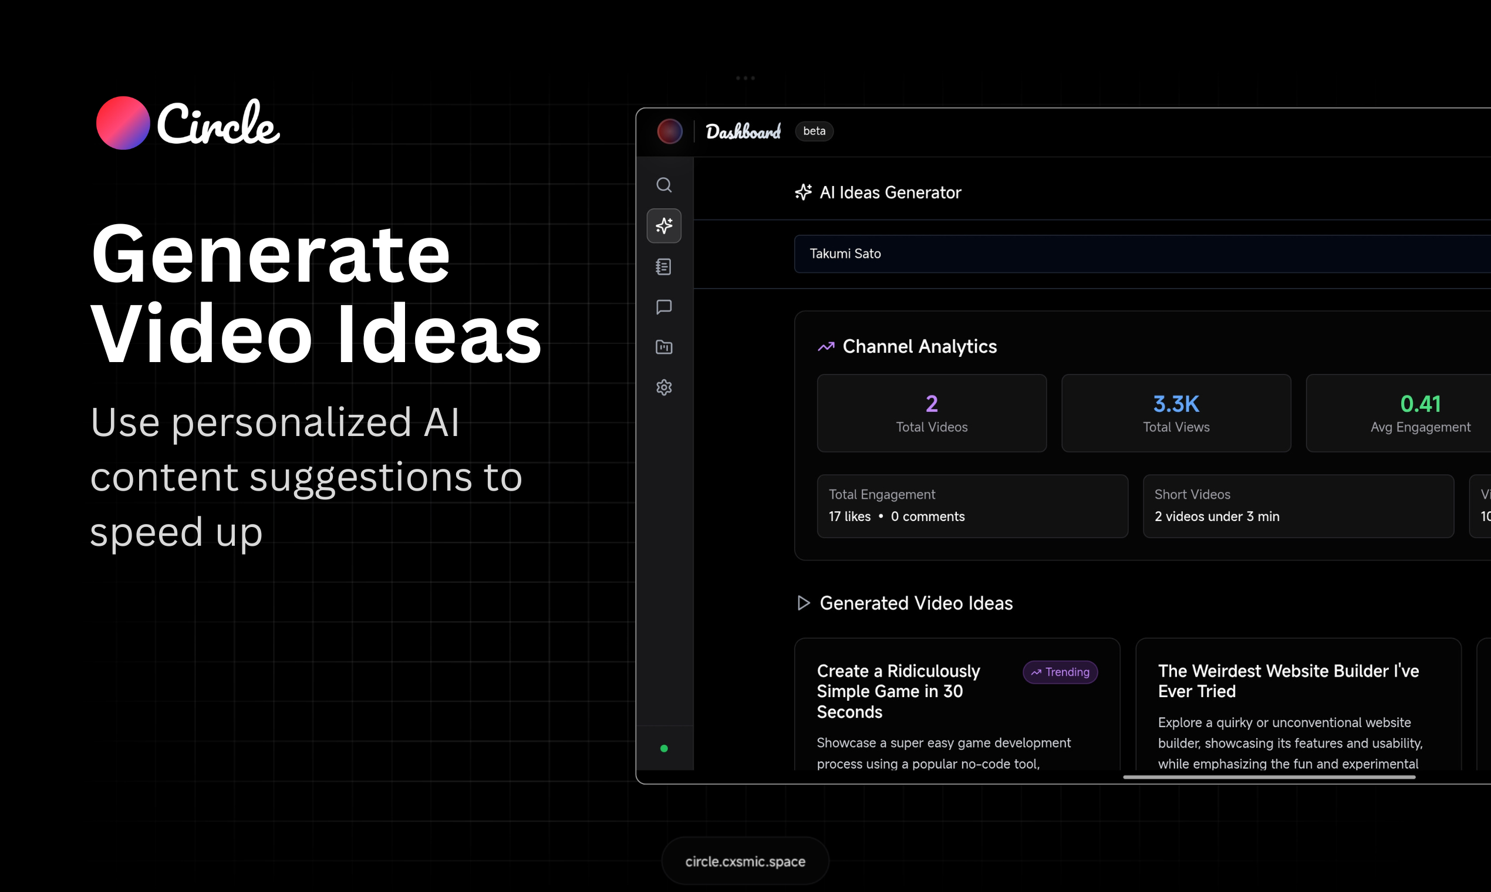Open circle.cxsmic.space link
The image size is (1491, 892).
pyautogui.click(x=745, y=861)
